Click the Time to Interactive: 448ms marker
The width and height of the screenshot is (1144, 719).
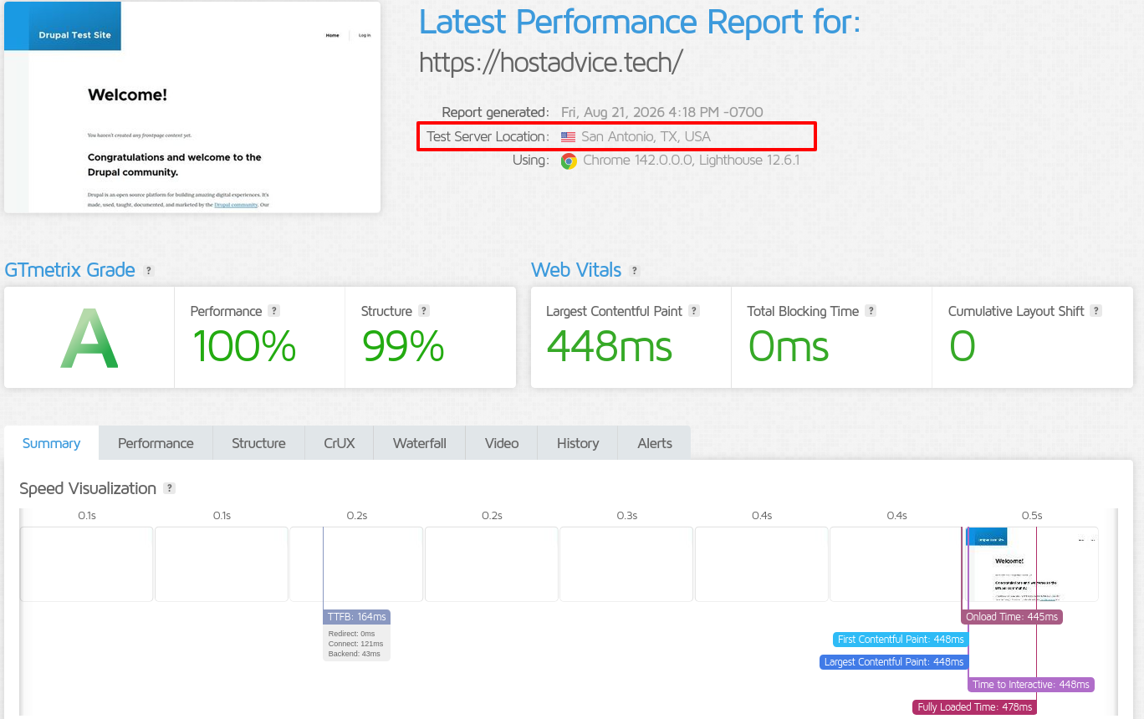[1031, 685]
